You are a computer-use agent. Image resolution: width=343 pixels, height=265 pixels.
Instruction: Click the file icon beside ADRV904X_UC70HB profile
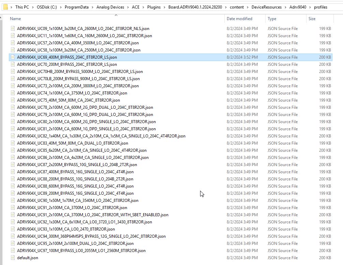(x=12, y=71)
